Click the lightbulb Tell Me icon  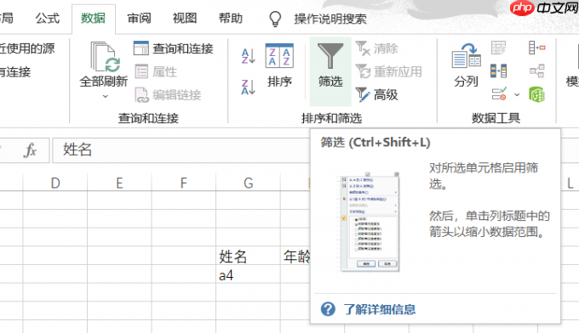pos(275,19)
